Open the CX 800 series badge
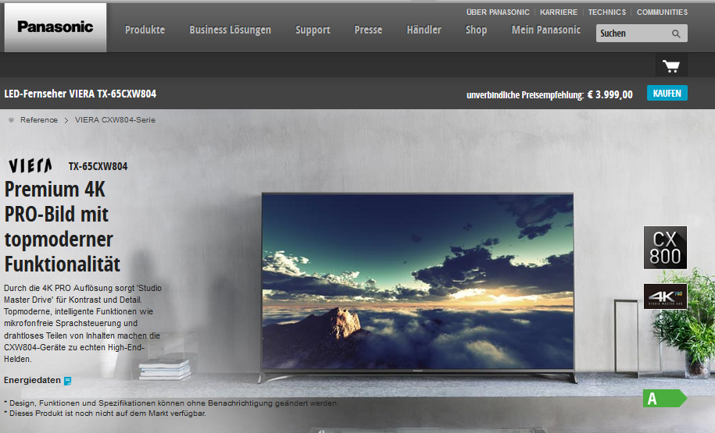 (x=665, y=247)
